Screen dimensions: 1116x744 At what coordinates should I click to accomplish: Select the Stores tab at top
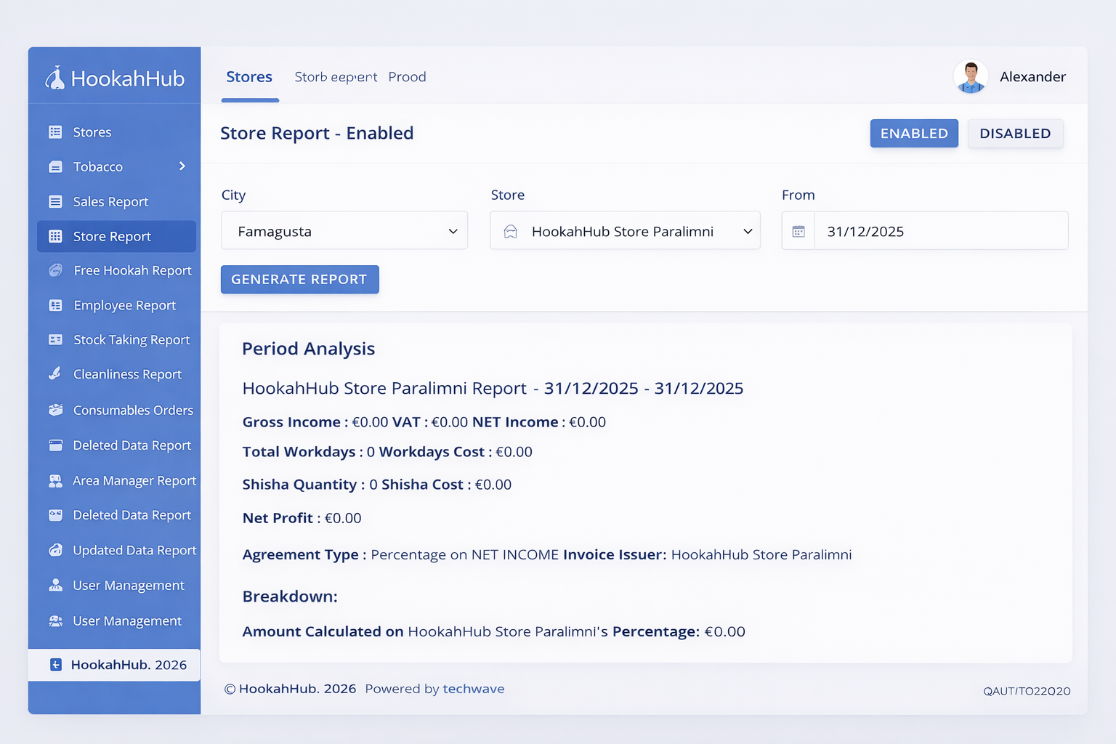(x=249, y=77)
